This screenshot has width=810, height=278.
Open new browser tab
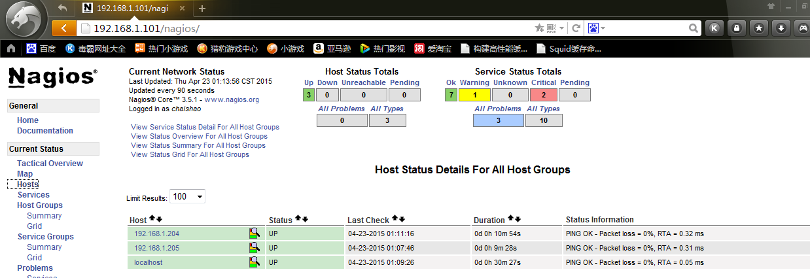[202, 9]
